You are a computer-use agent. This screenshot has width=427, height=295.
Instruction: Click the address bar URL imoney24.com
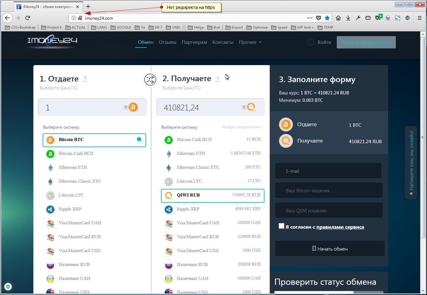tap(99, 18)
